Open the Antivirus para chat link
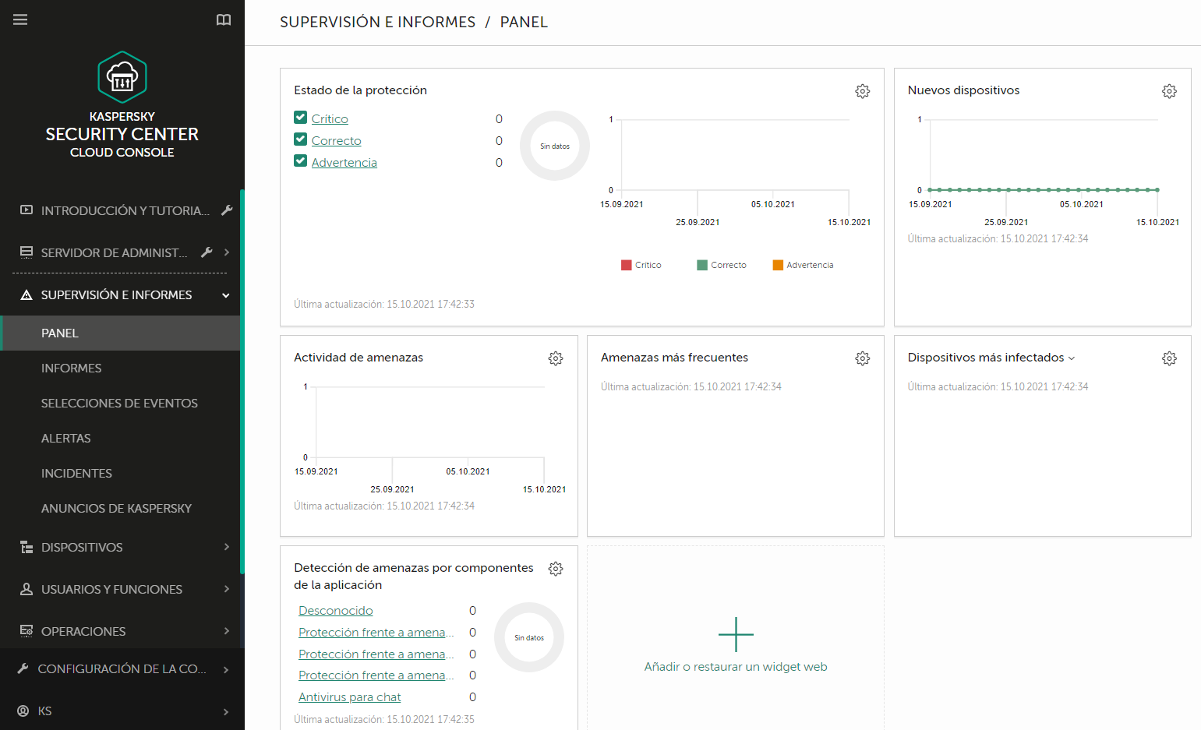1201x730 pixels. click(349, 696)
